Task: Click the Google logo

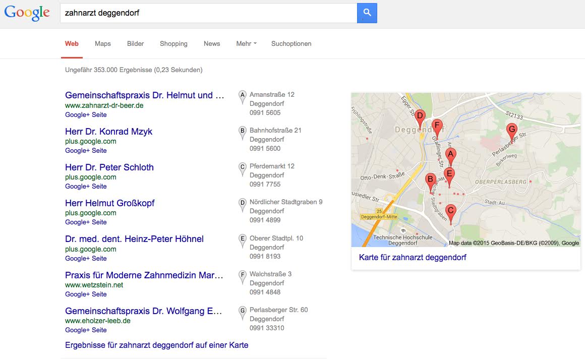Action: click(x=27, y=13)
